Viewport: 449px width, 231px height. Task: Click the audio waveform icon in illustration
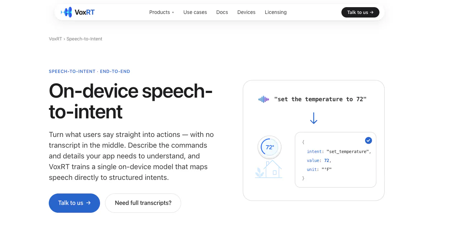264,99
